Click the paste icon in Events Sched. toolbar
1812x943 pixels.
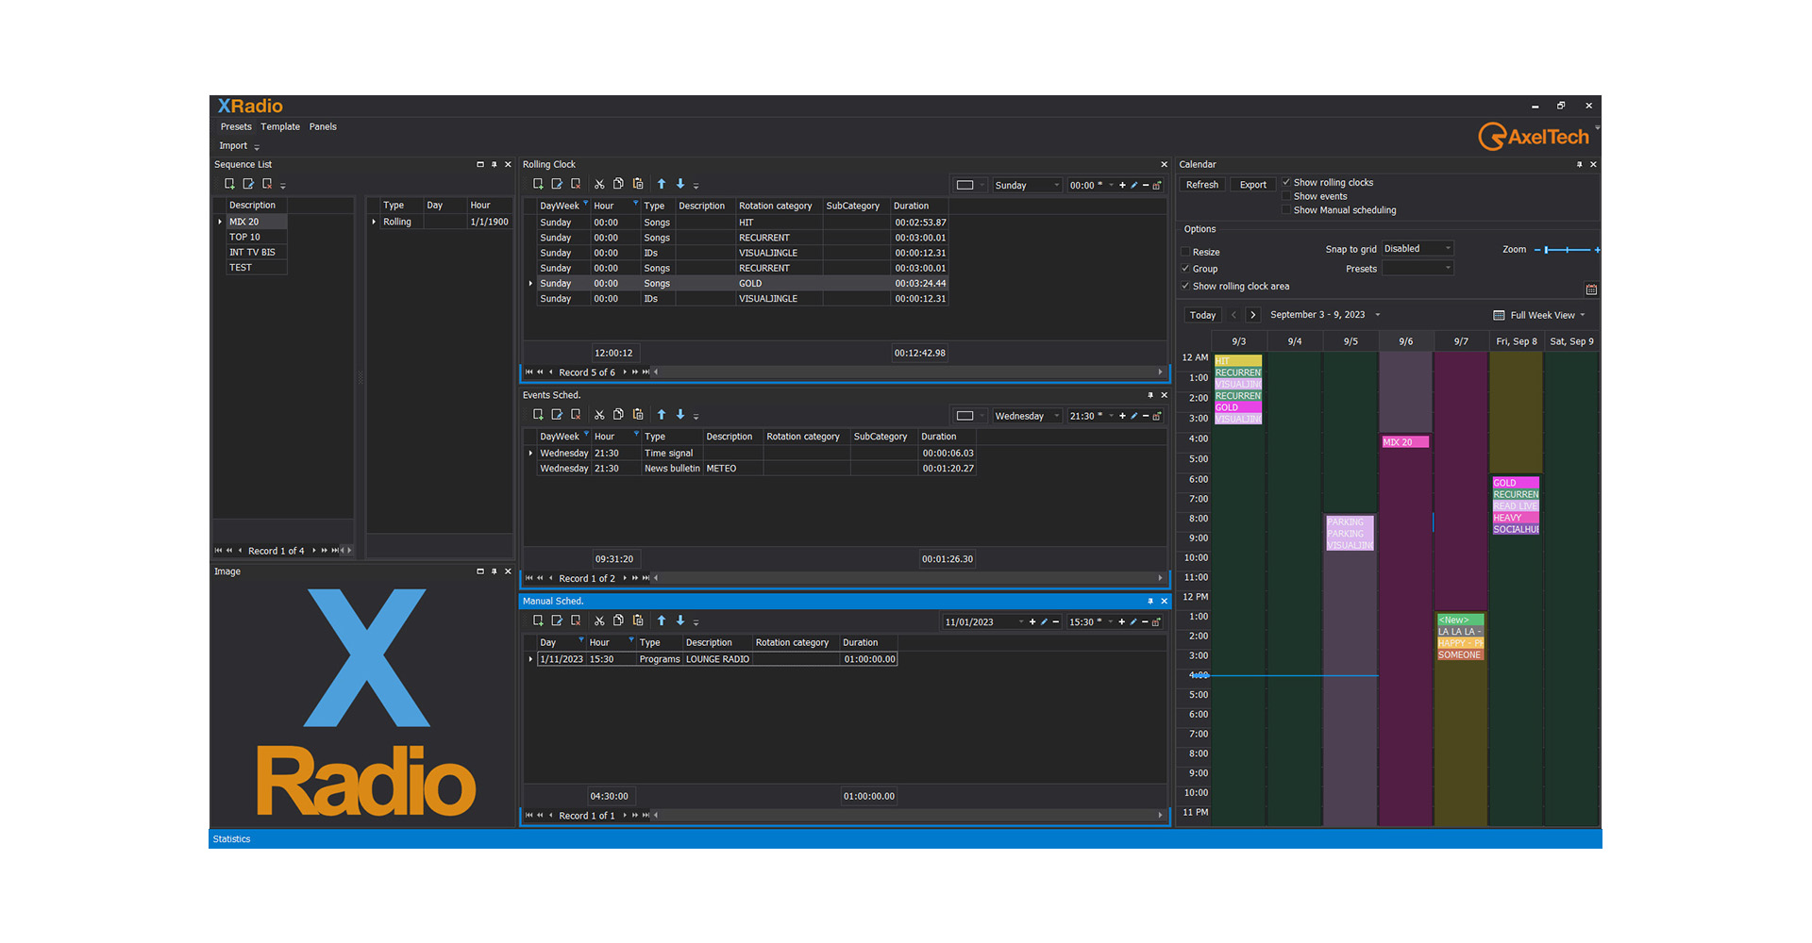(638, 415)
